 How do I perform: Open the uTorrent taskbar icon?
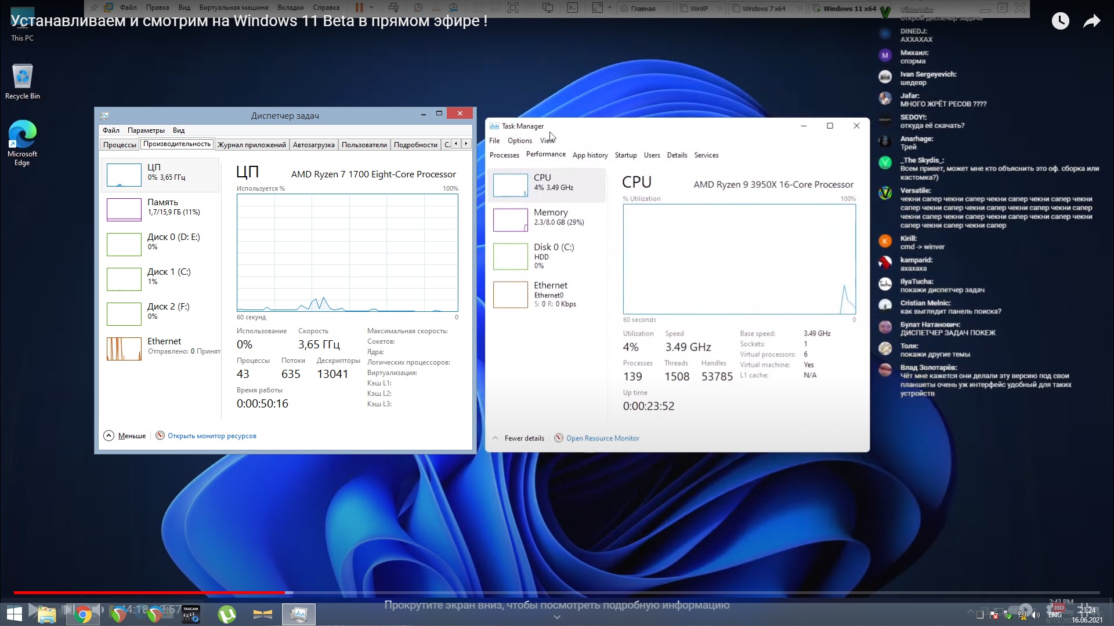pos(227,614)
